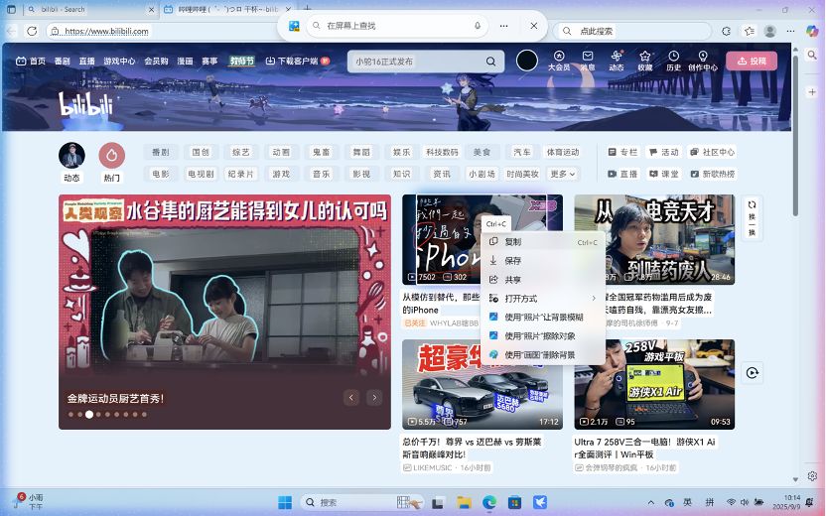
Task: Click the 收藏 favorites star icon
Action: pos(645,57)
